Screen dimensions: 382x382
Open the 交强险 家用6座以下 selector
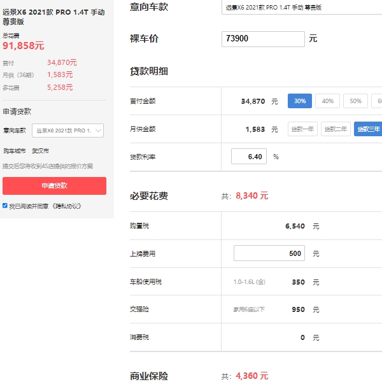coord(248,309)
